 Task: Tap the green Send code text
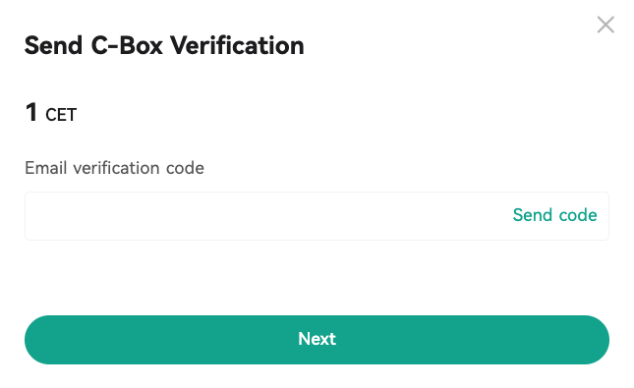[x=554, y=215]
